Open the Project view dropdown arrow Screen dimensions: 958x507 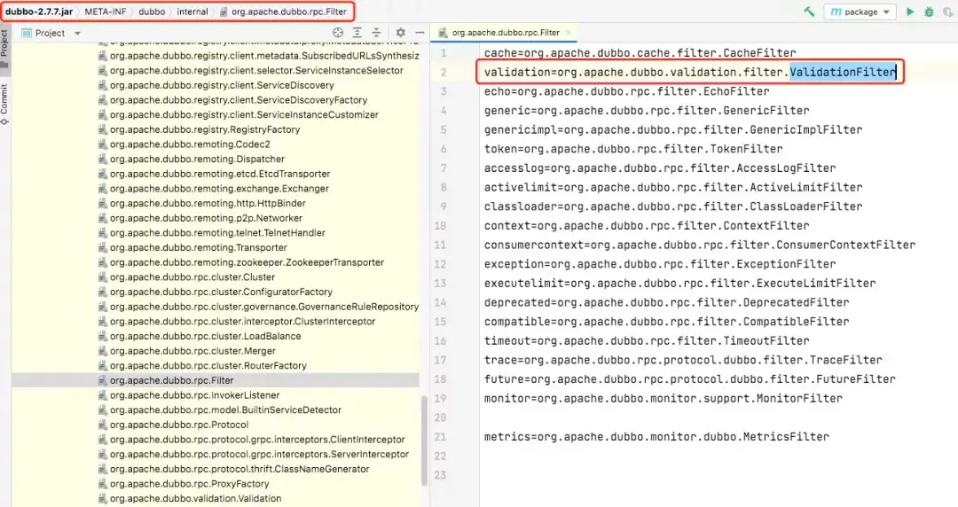[x=77, y=33]
